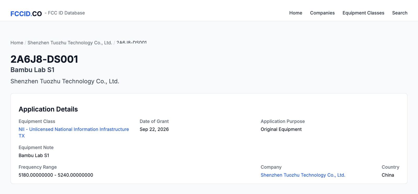This screenshot has width=418, height=194.
Task: Click company name text below product subtitle
Action: [x=65, y=81]
